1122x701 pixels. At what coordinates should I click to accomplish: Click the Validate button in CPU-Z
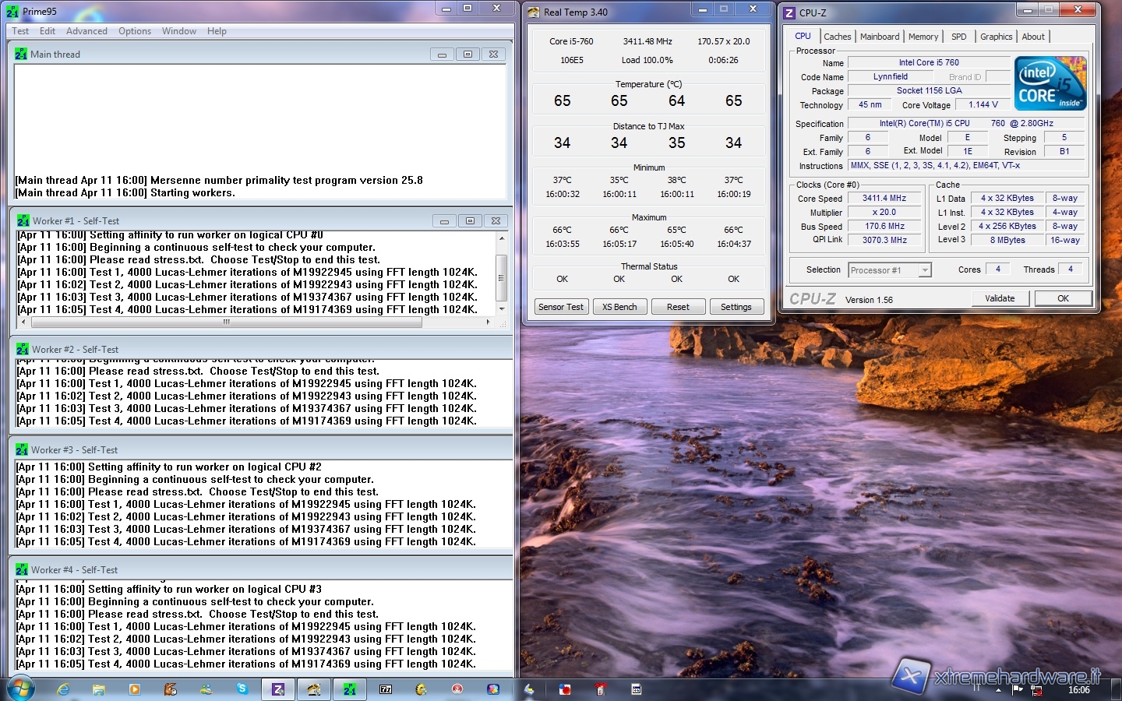point(1000,298)
